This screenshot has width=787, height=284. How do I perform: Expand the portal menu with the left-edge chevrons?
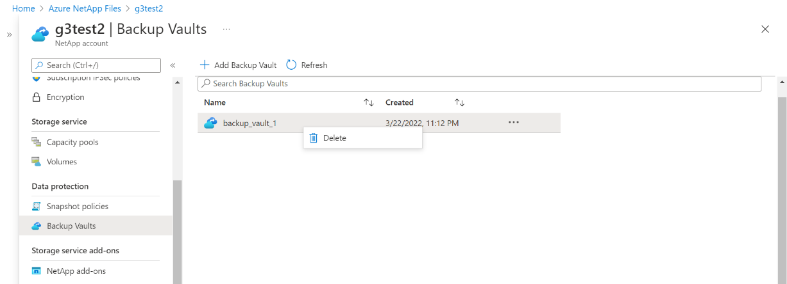click(9, 35)
